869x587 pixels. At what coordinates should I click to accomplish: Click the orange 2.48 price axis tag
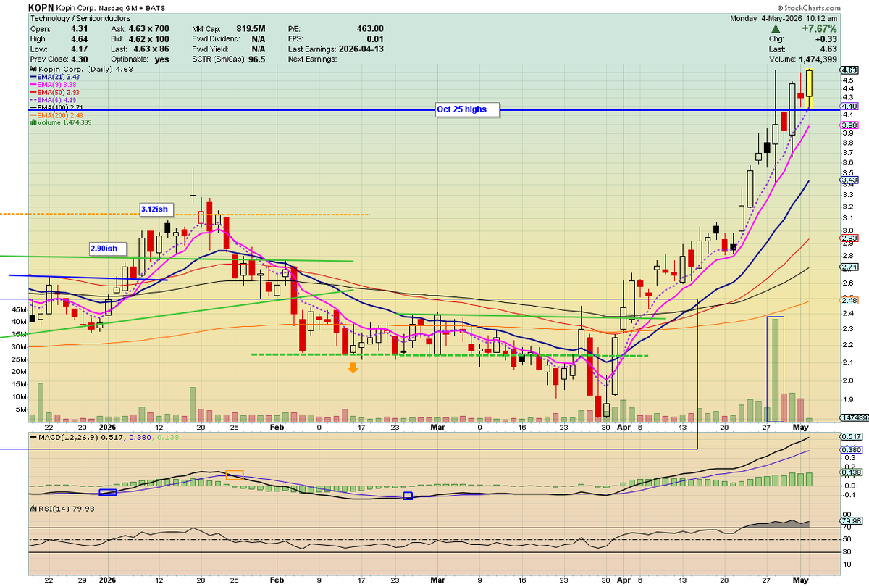(x=849, y=301)
